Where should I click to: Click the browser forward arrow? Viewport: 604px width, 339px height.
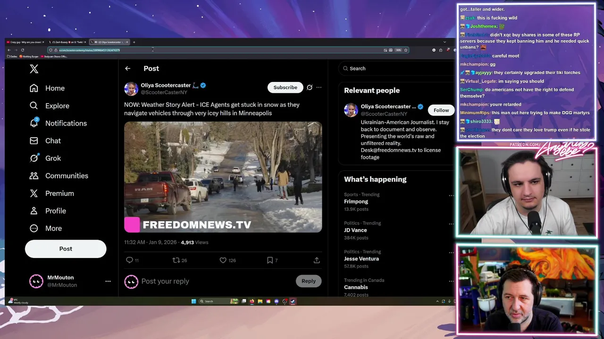pos(16,50)
